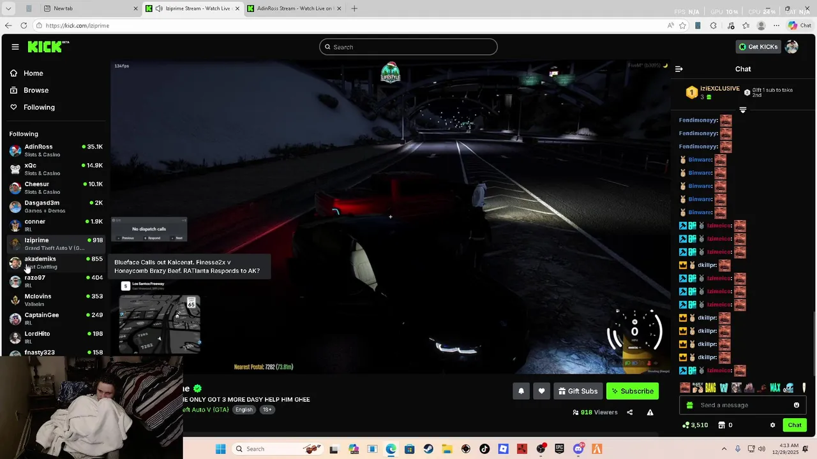
Task: Open the Kick hamburger sidebar menu
Action: pyautogui.click(x=15, y=47)
